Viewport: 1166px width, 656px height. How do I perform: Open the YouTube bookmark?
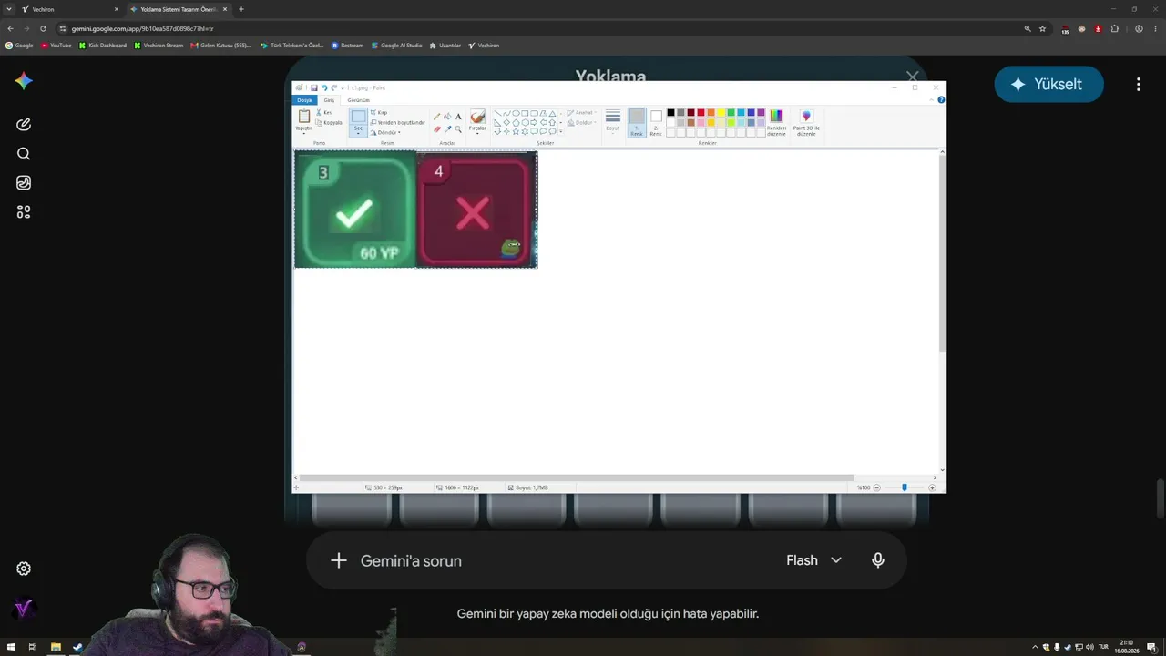[x=56, y=45]
